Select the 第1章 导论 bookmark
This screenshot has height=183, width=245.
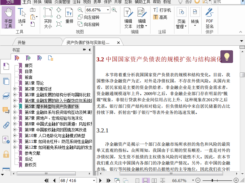34,83
